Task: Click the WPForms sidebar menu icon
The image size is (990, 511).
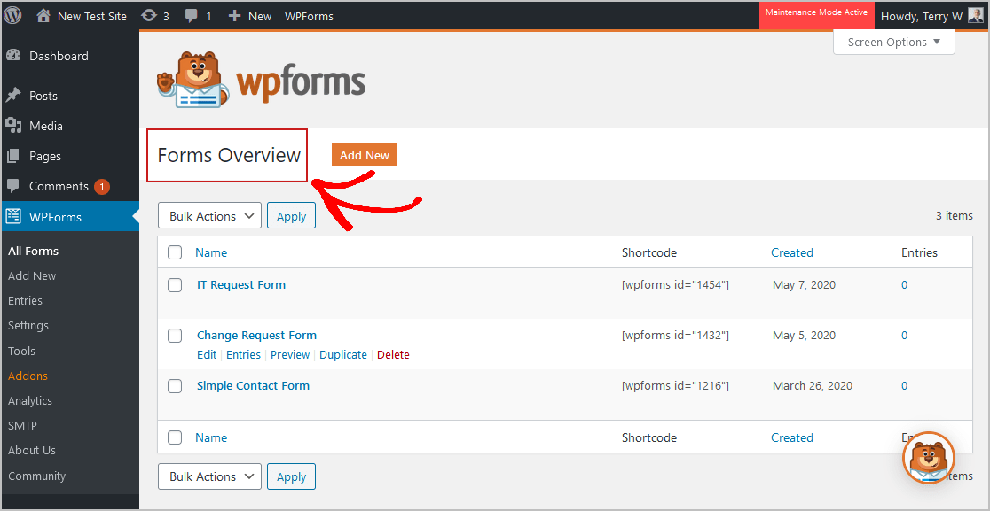Action: point(13,217)
